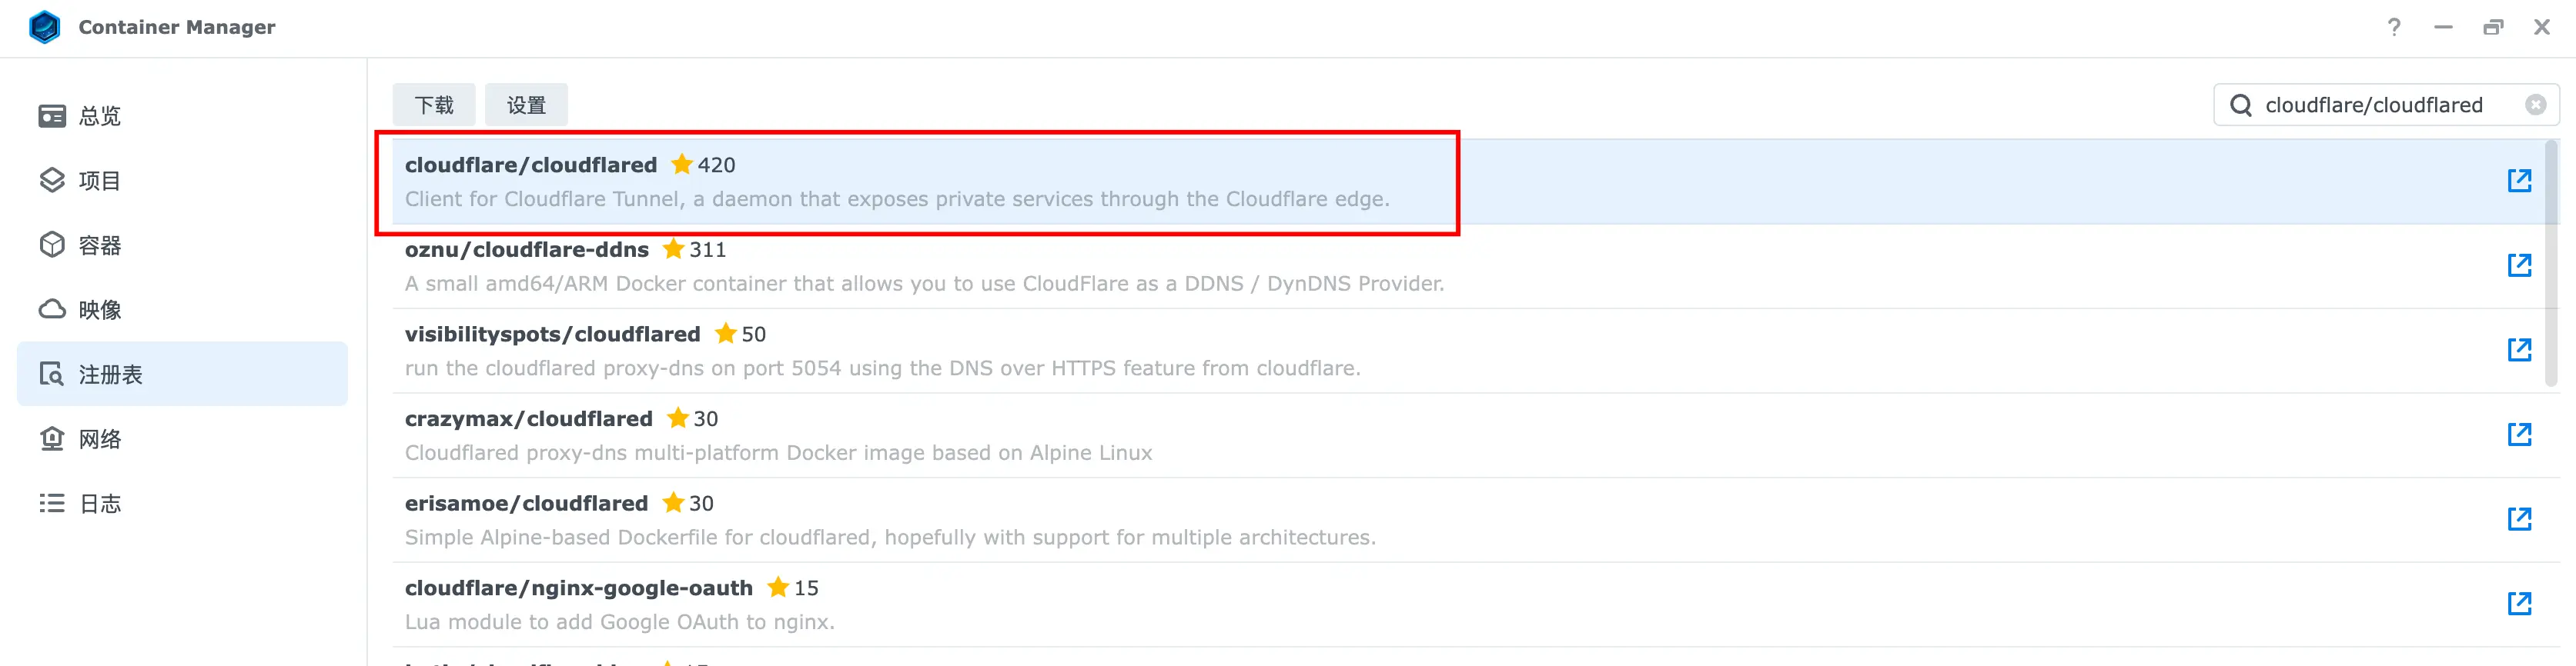Click the registry search input field
Viewport: 2576px width, 666px height.
tap(2380, 105)
